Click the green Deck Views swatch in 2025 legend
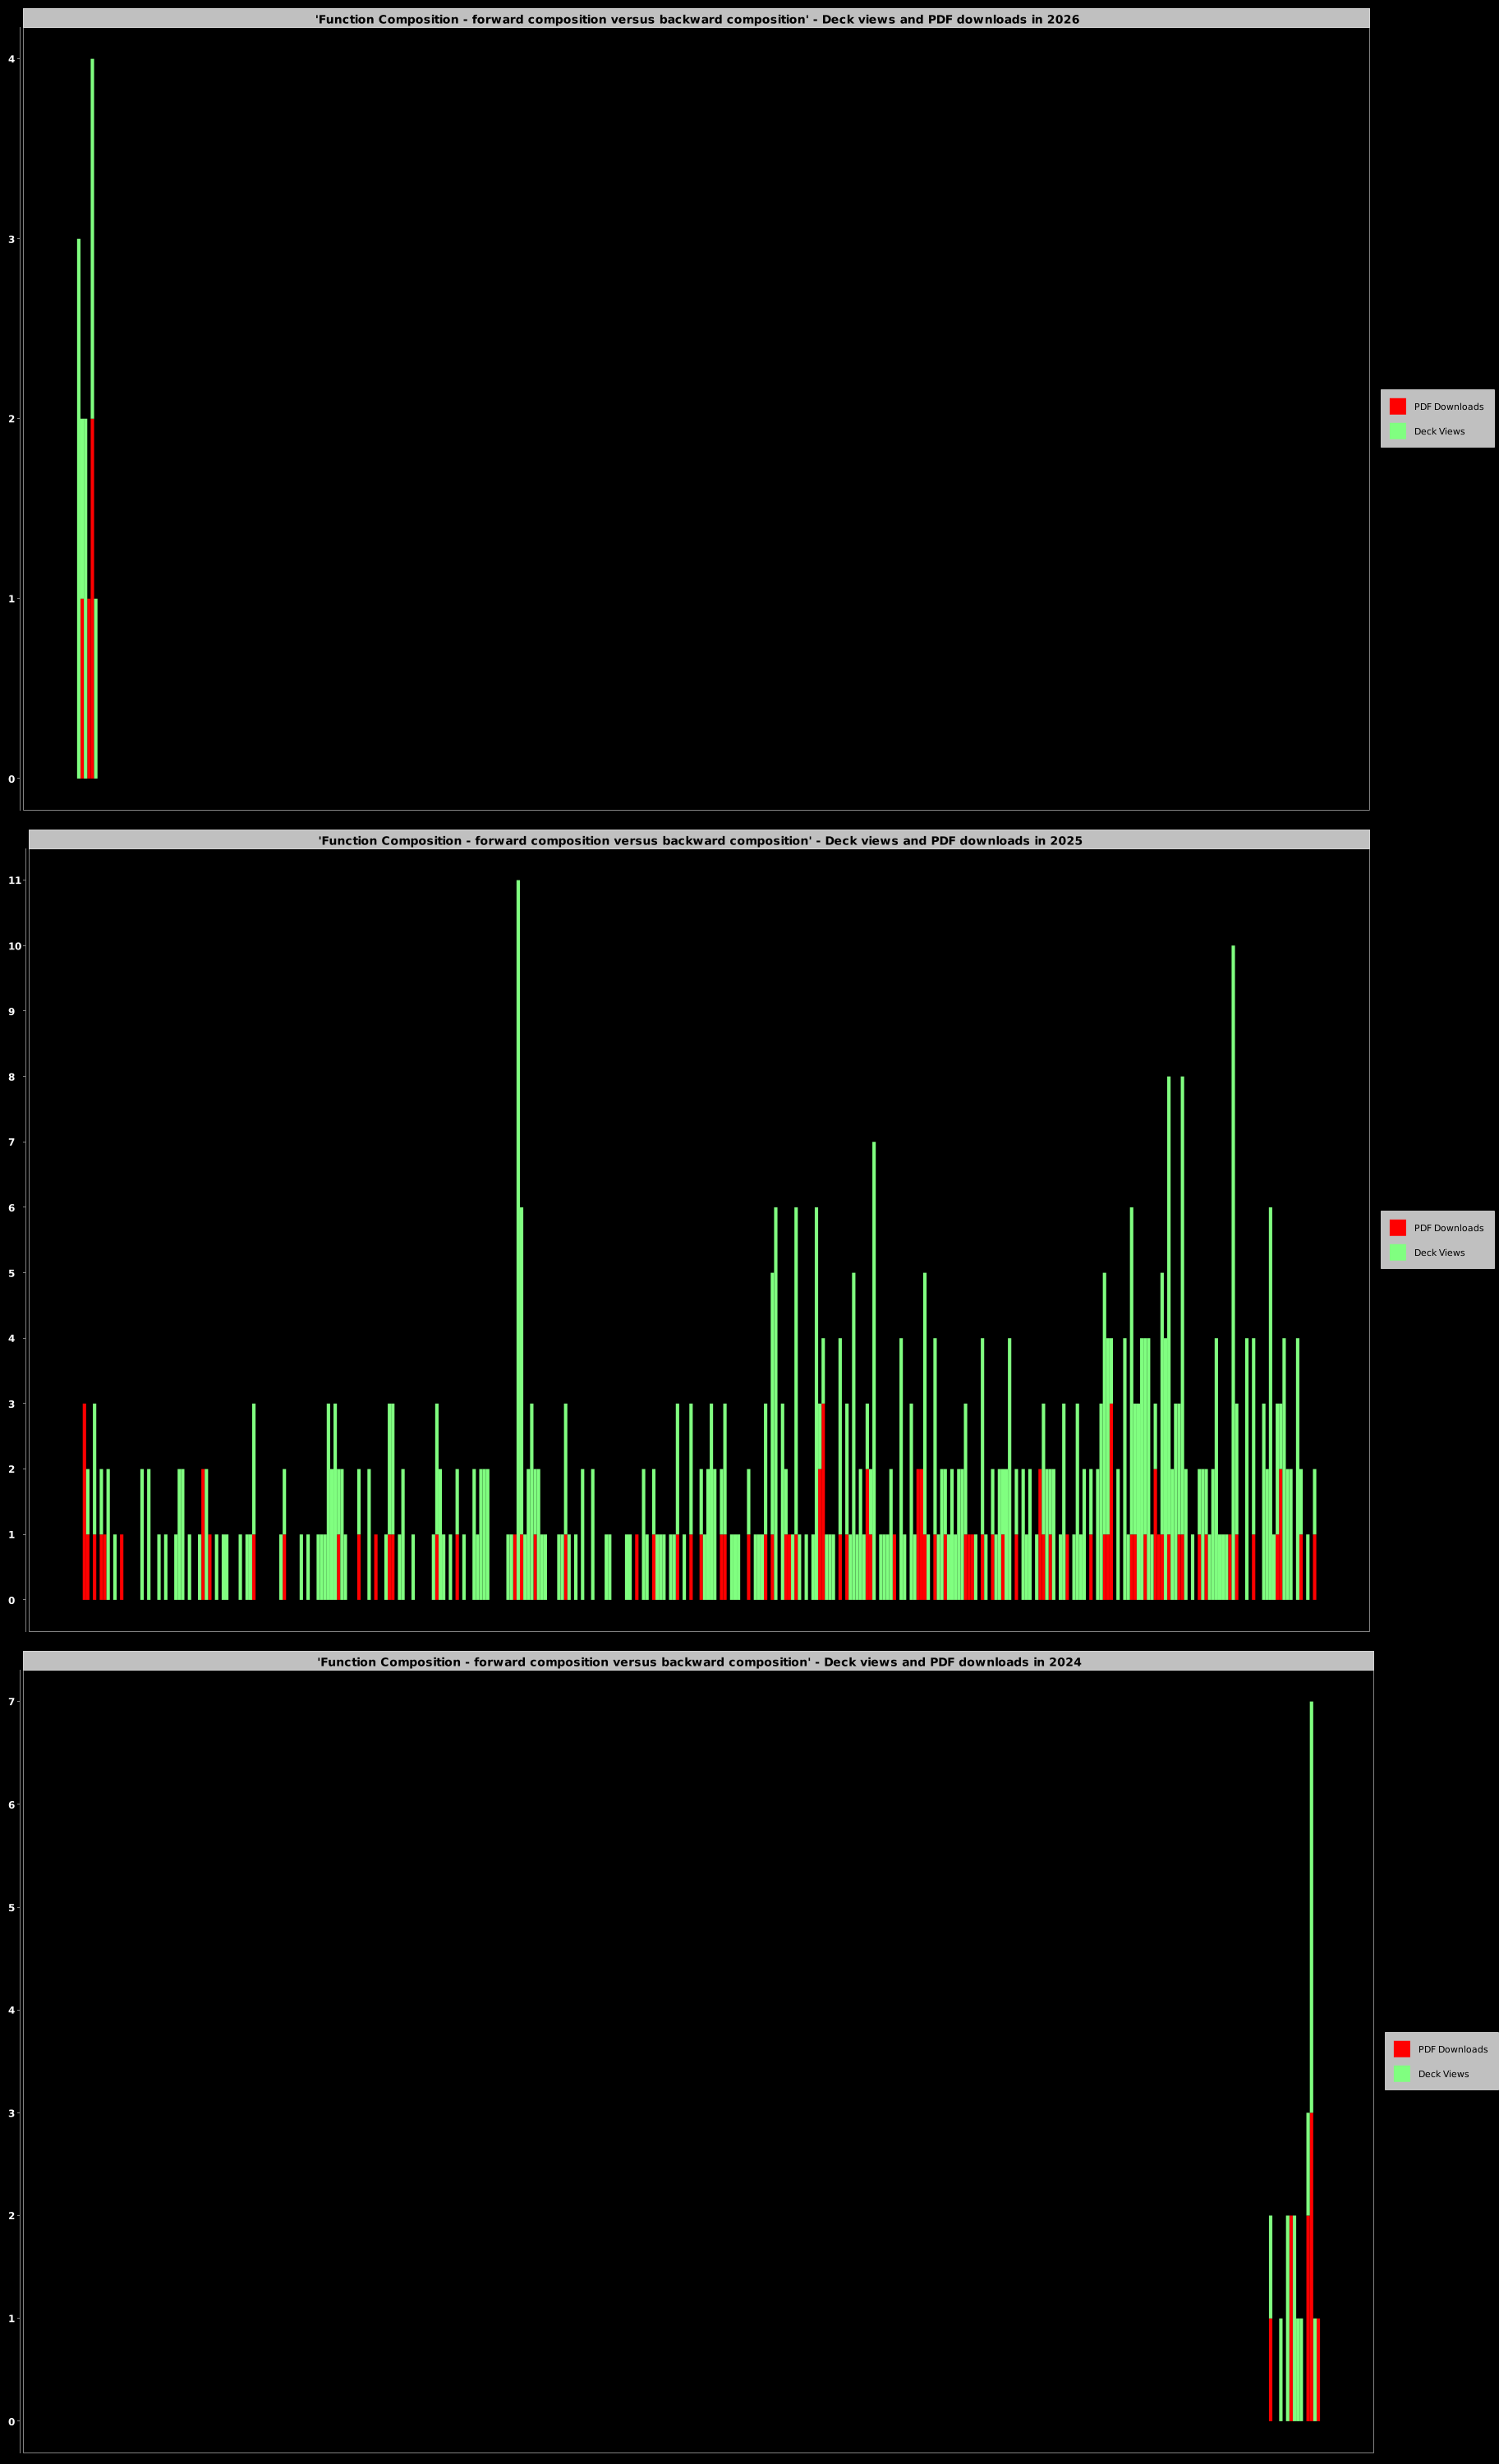The width and height of the screenshot is (1499, 2464). click(1397, 1252)
